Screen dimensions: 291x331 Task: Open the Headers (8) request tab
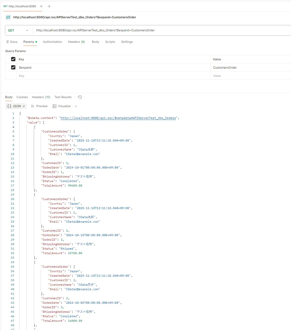click(76, 42)
